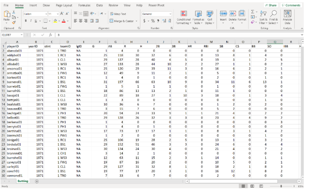Switch to the Insert tab
This screenshot has height=189, width=309.
[x=33, y=5]
